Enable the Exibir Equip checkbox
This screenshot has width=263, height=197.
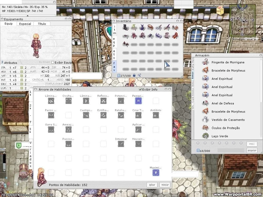tap(53, 63)
